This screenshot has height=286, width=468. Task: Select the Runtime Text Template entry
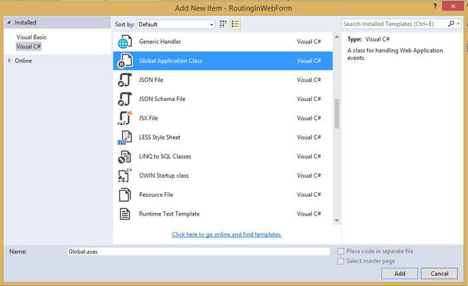pos(223,214)
